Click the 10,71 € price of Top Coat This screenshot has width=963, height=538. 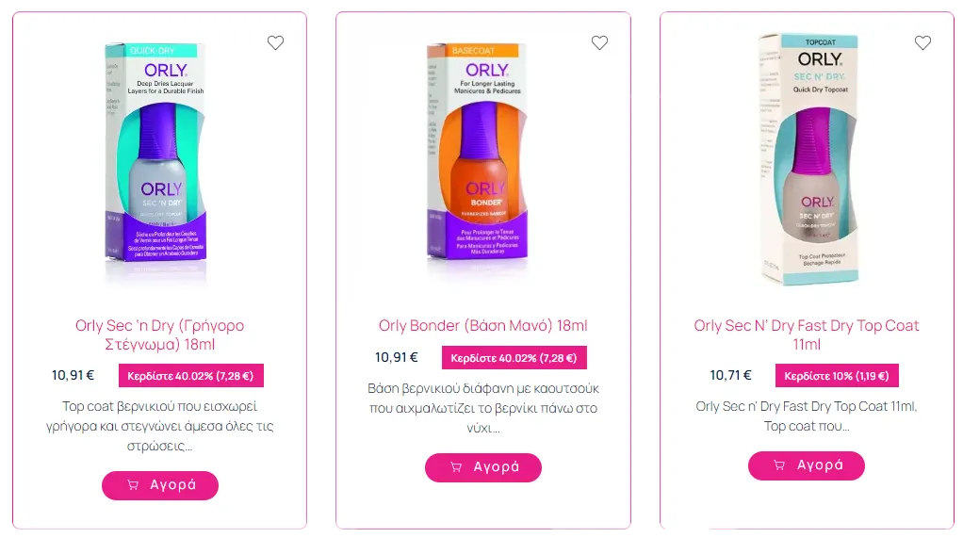[731, 375]
